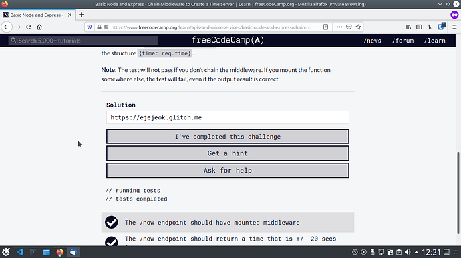This screenshot has height=258, width=461.
Task: Open the /forum navigation link
Action: (x=402, y=41)
